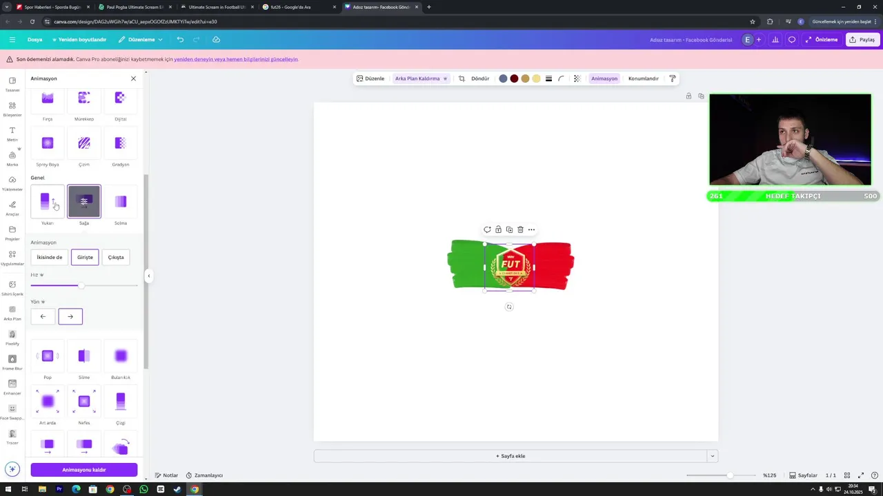Open the hamburger main menu
This screenshot has width=883, height=496.
(x=12, y=39)
